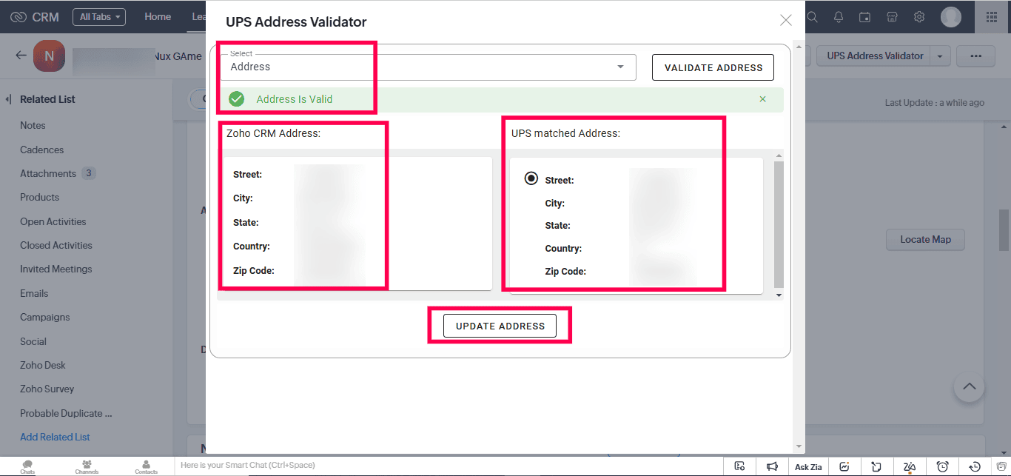Click the record avatar with letter N
Screen dimensions: 1011x476
pos(49,56)
